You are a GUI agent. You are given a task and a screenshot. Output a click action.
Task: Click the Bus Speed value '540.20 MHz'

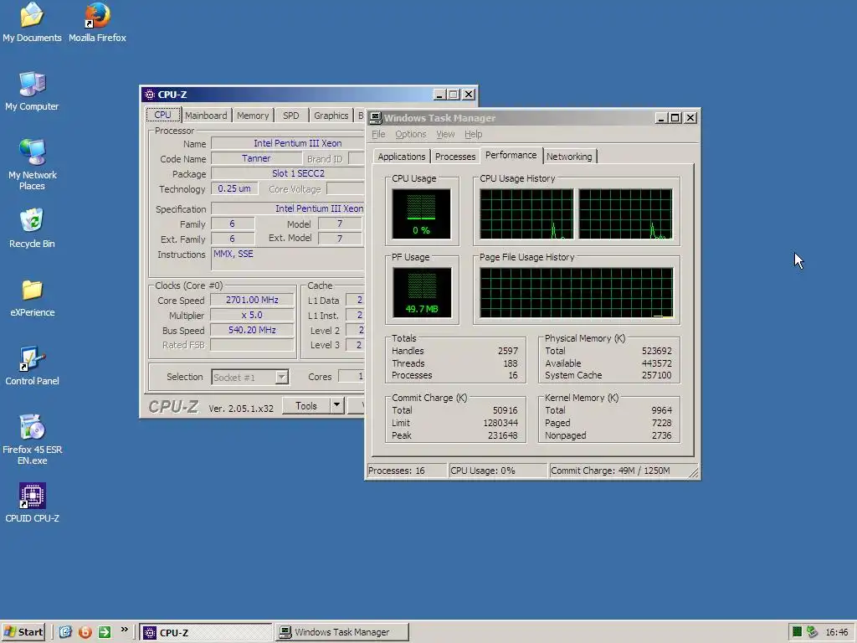click(252, 330)
